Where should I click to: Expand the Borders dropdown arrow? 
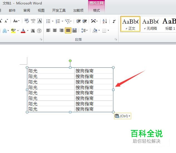(108, 30)
